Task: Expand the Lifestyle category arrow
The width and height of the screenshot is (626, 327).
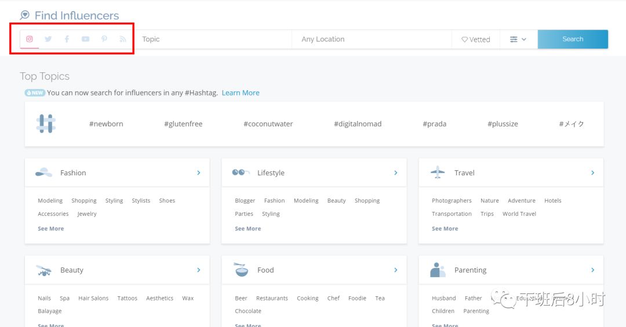Action: coord(396,172)
